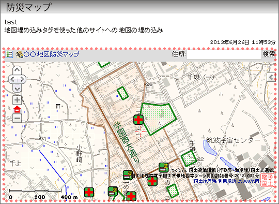This screenshot has height=204, width=279.
Task: Click the 検索 search button
Action: (x=269, y=54)
